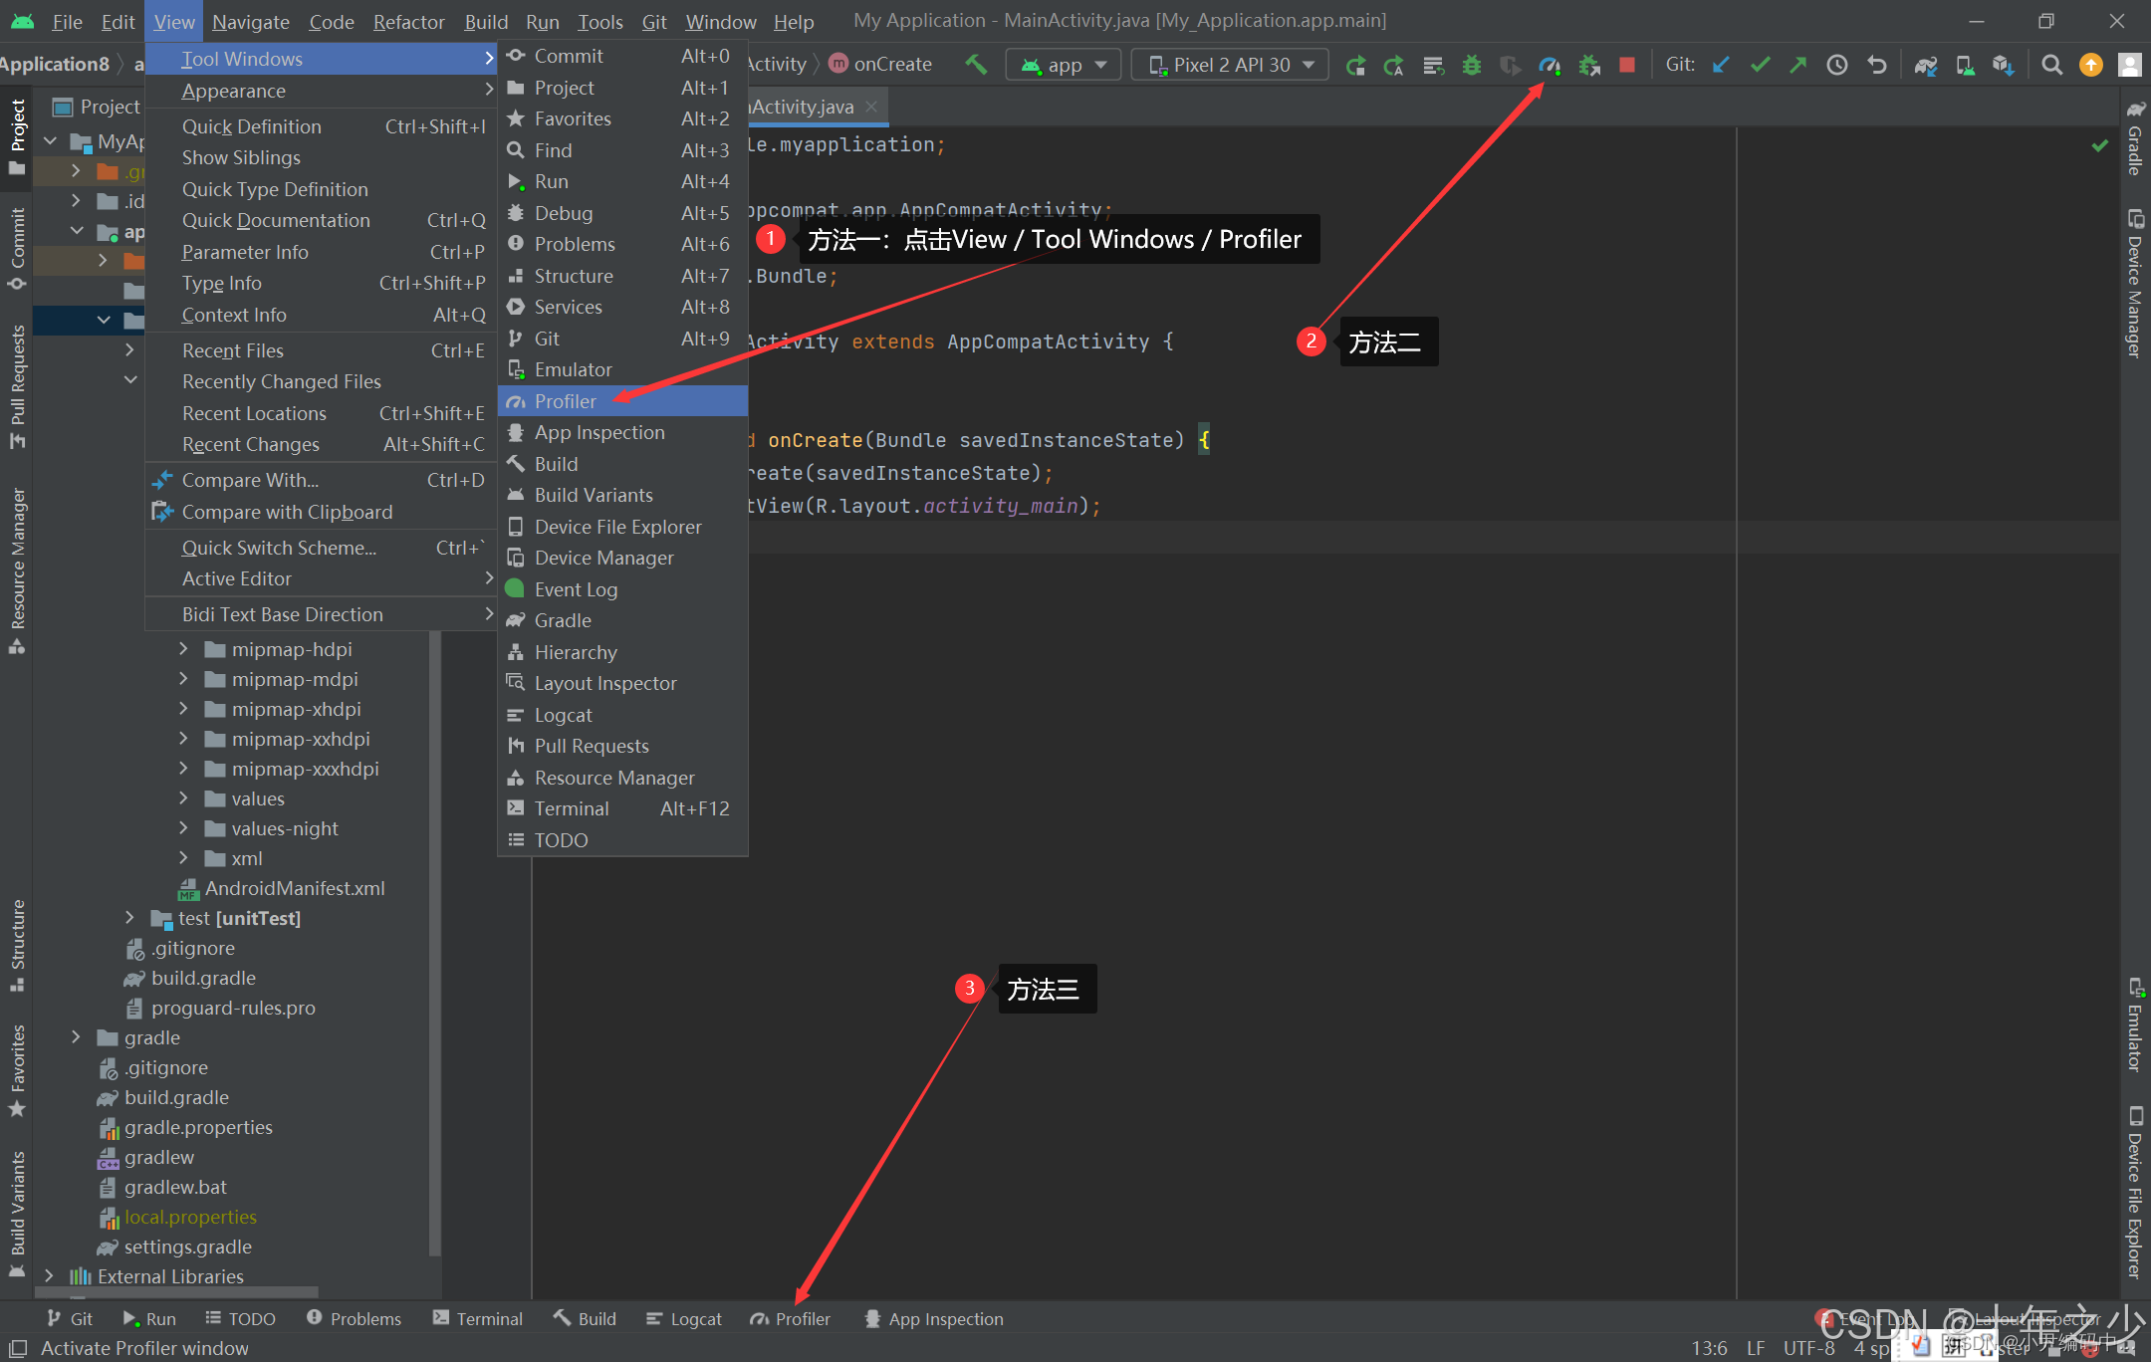The image size is (2151, 1362).
Task: Select Layout Inspector menu entry
Action: click(x=604, y=683)
